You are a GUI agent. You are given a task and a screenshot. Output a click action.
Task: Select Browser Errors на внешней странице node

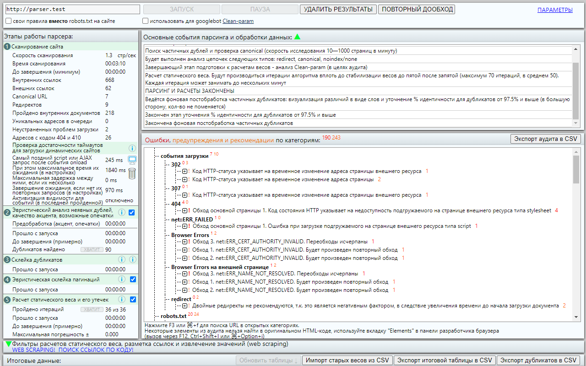click(220, 267)
